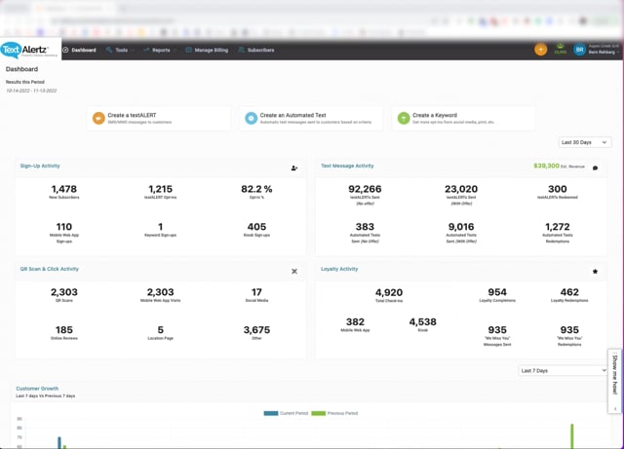
Task: Click the TextAlertz logo
Action: [x=24, y=50]
